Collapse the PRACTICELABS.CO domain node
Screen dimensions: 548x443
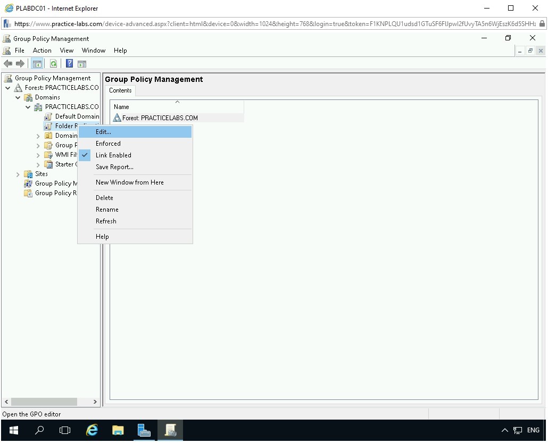tap(28, 107)
